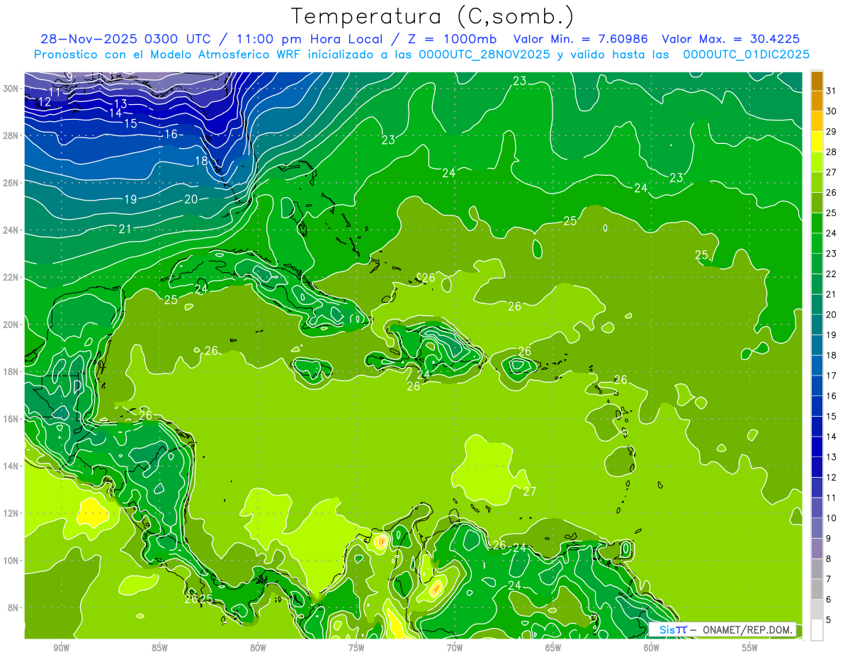Click the white colorbar swatch below 5
Image resolution: width=850 pixels, height=657 pixels.
tap(817, 630)
